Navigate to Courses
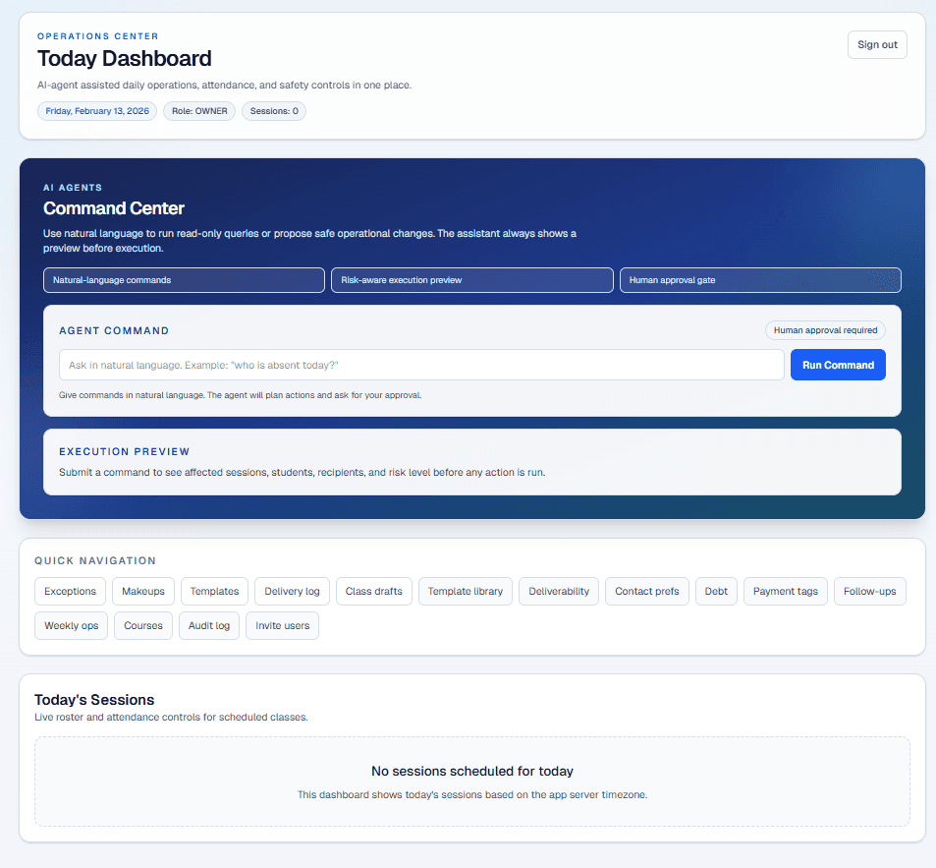936x868 pixels. click(142, 625)
